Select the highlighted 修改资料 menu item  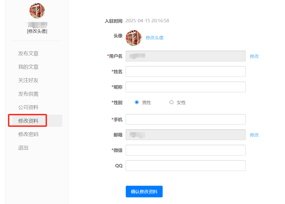28,121
